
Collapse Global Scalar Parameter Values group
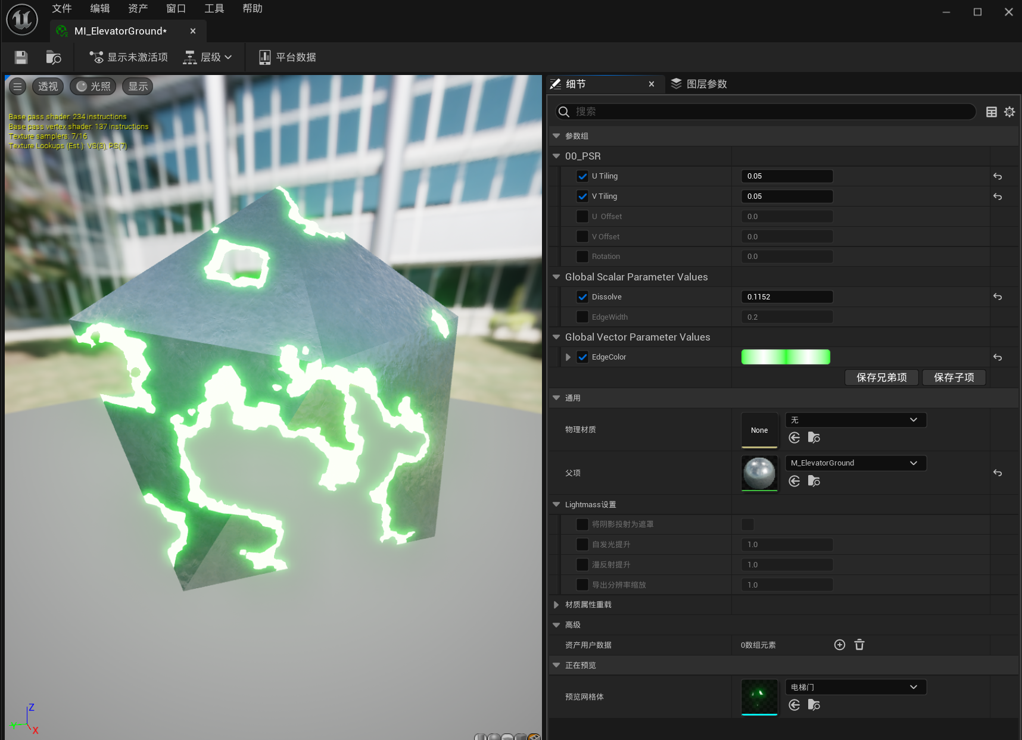556,277
